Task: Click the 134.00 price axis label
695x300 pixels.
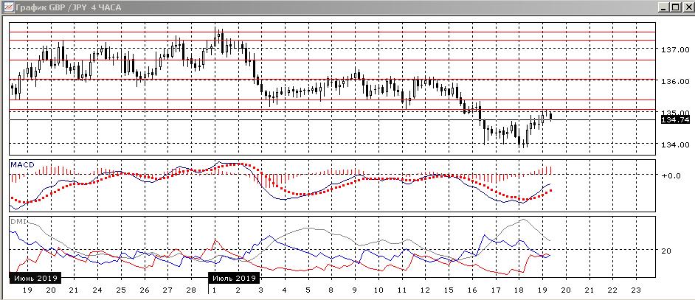Action: coord(674,144)
